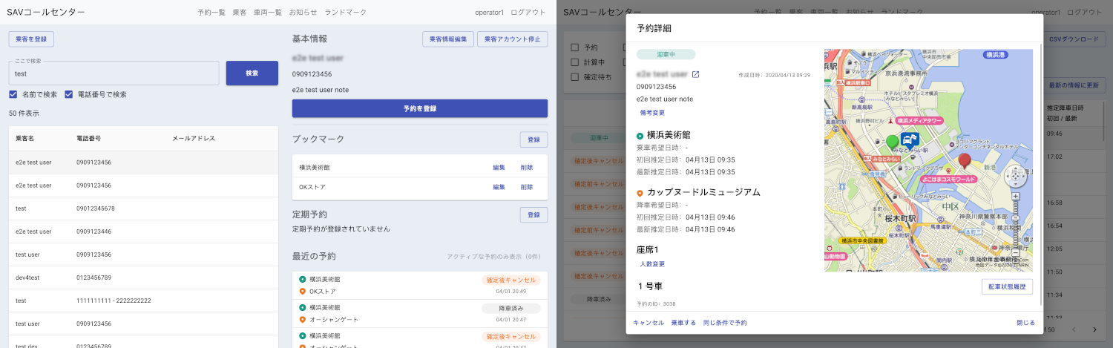This screenshot has width=1113, height=348.
Task: Click 編集 for the OKストア bookmark
Action: (499, 187)
